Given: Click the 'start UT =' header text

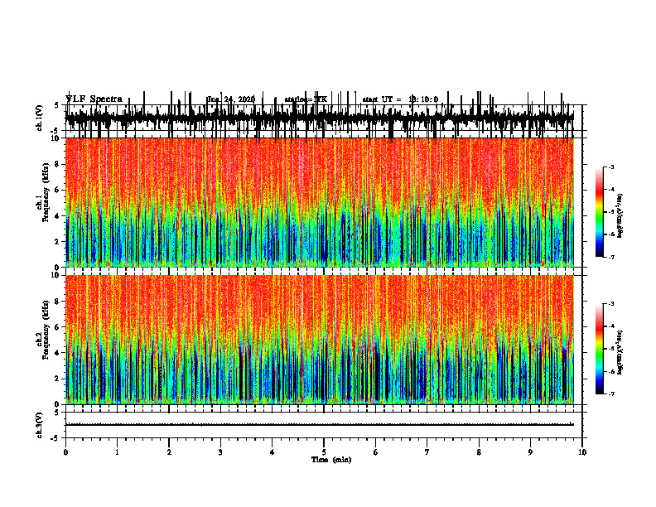Looking at the screenshot, I should (382, 99).
